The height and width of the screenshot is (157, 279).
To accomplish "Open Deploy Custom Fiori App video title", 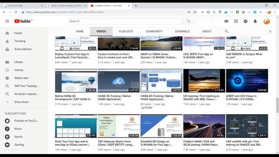I will (x=72, y=56).
